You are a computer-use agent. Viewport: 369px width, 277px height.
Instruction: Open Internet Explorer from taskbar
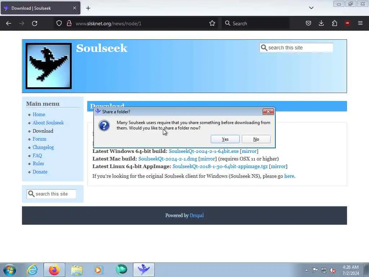click(32, 270)
